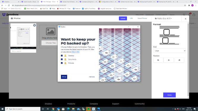Open the Public (Eric W.7) album dropdown
Screen dimensions: 198x111
[x=163, y=18]
